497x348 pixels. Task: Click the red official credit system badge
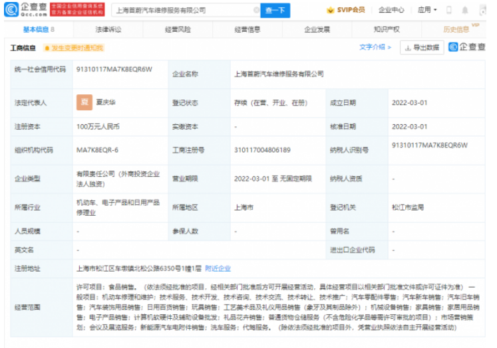click(x=77, y=9)
